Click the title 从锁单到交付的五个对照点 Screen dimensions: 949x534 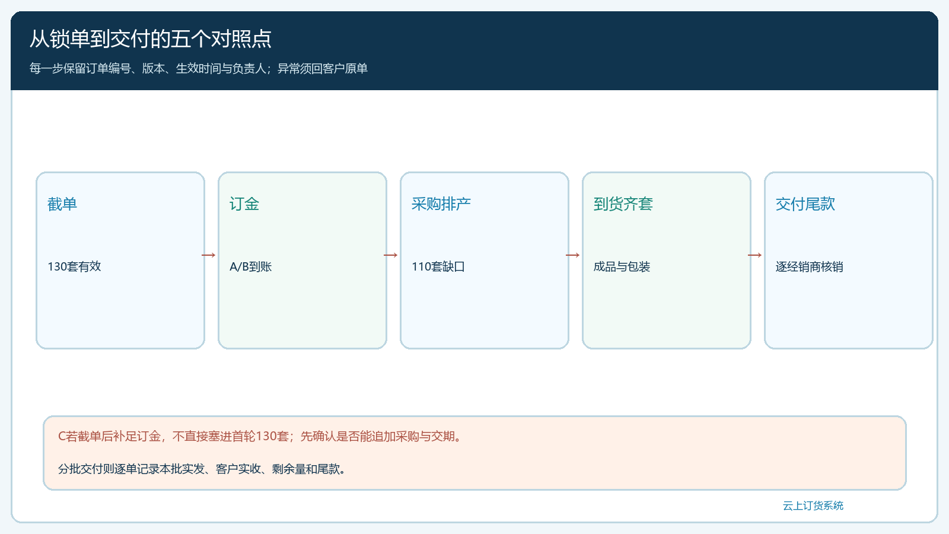click(x=151, y=39)
